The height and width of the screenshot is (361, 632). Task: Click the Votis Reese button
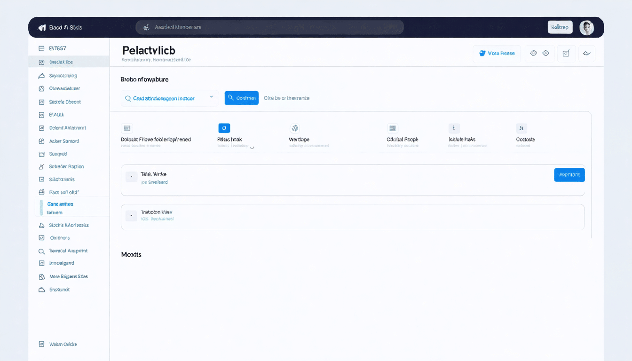(x=497, y=54)
